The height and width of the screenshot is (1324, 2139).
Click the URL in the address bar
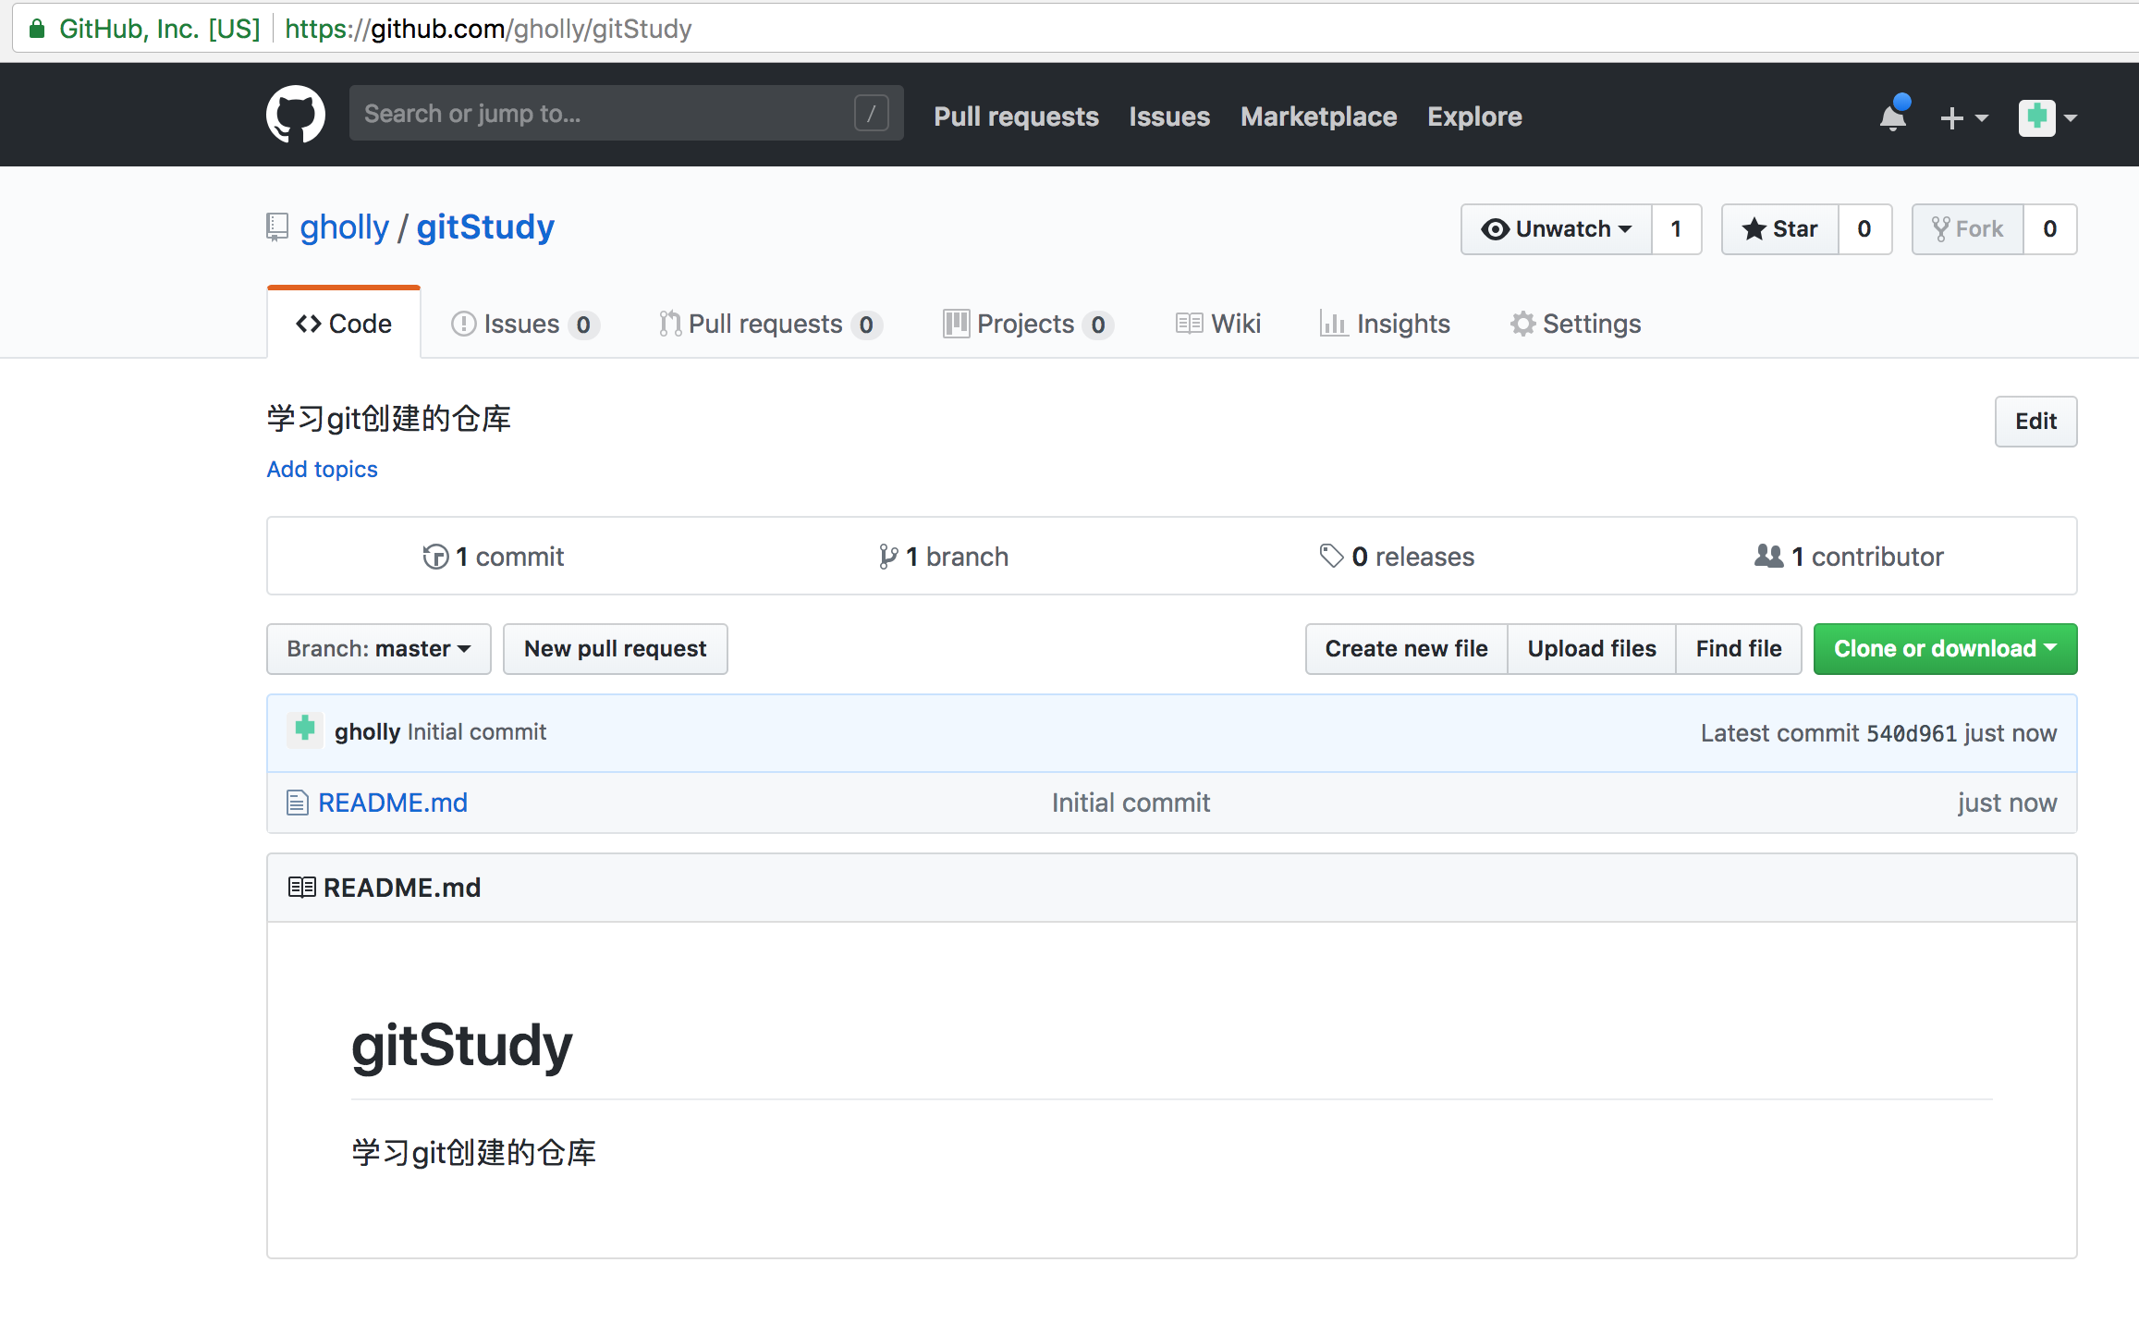(488, 29)
